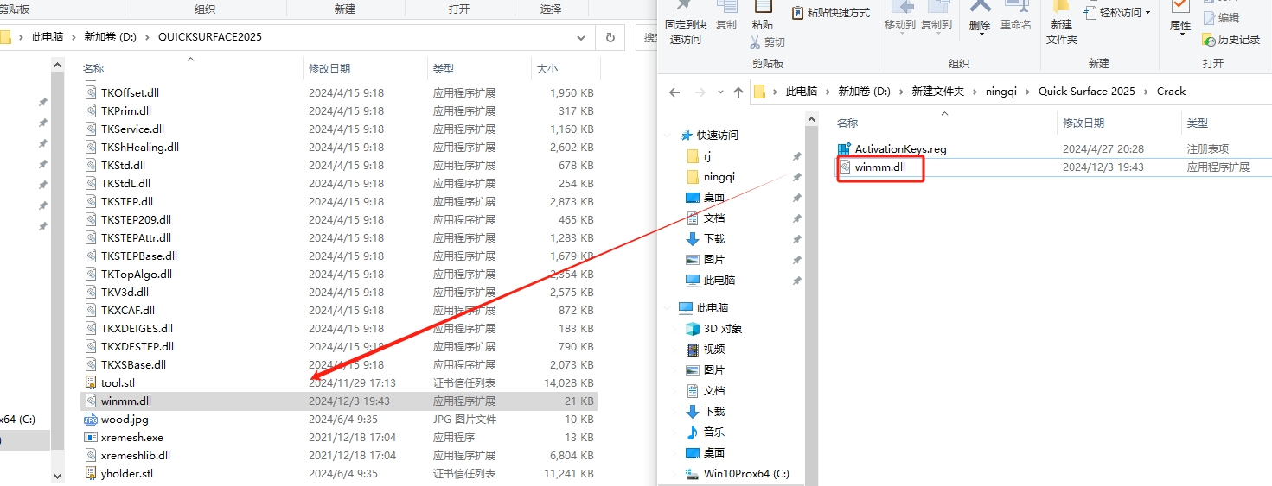Click the 粘贴 (Paste) ribbon button
Image resolution: width=1272 pixels, height=486 pixels.
(763, 17)
